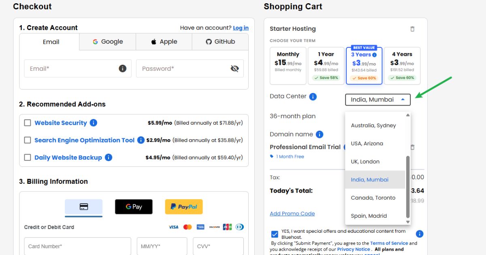Click the 1 Month Free tag
Screen dimensions: 486x255
tap(287, 157)
